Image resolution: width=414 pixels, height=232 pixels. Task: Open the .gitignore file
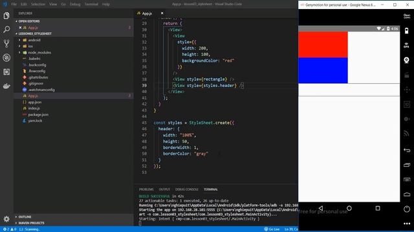coord(36,83)
